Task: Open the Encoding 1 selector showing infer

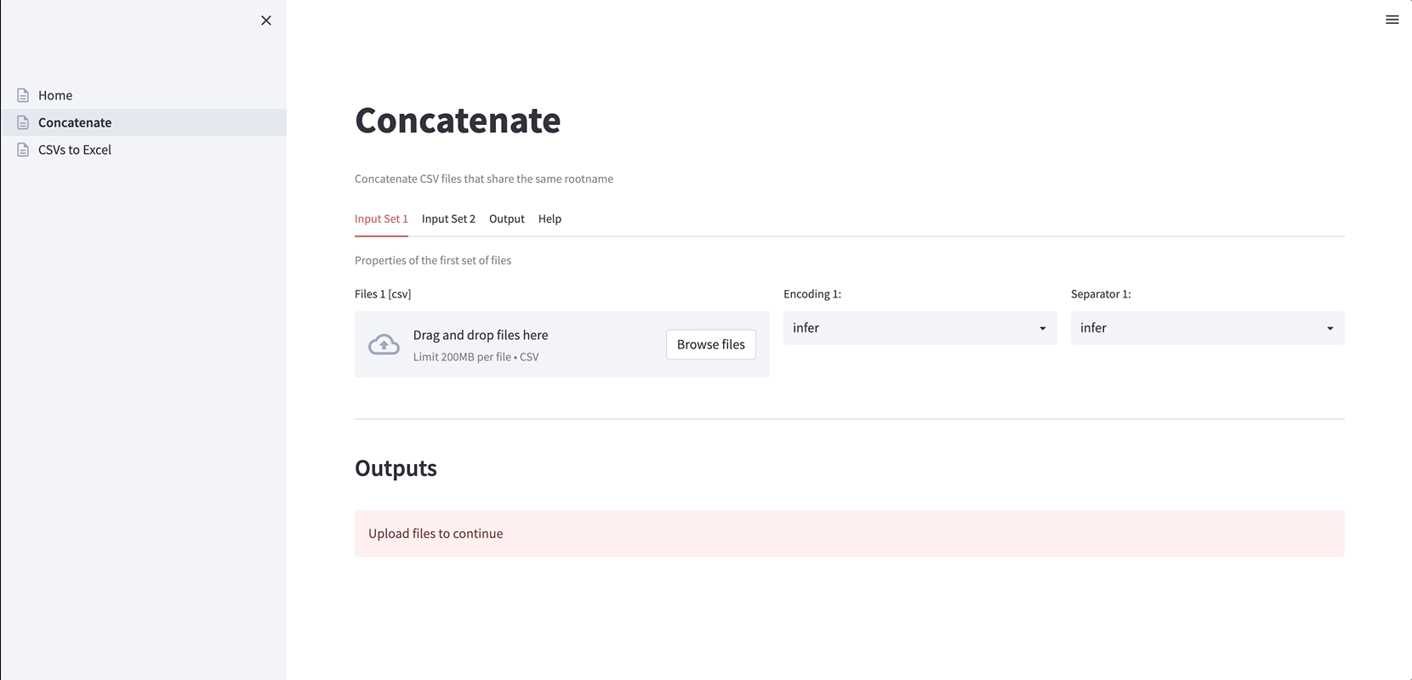Action: 920,327
